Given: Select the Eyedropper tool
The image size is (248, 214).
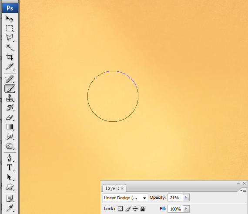Looking at the screenshot, I should tap(10, 208).
